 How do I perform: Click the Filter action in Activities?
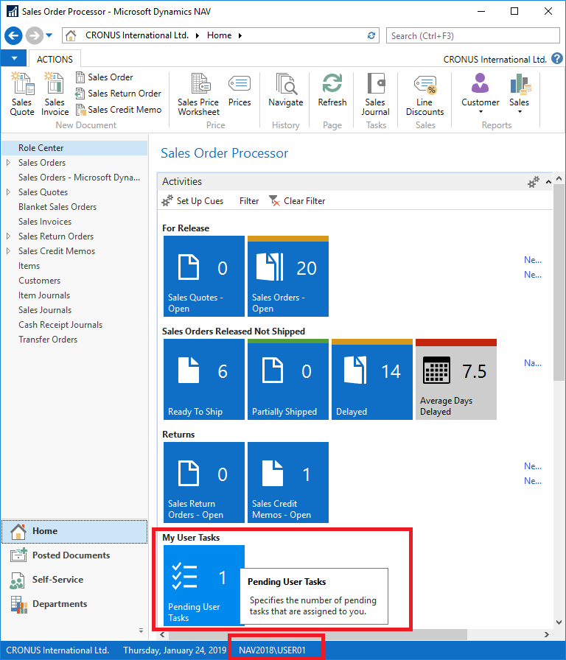point(249,201)
